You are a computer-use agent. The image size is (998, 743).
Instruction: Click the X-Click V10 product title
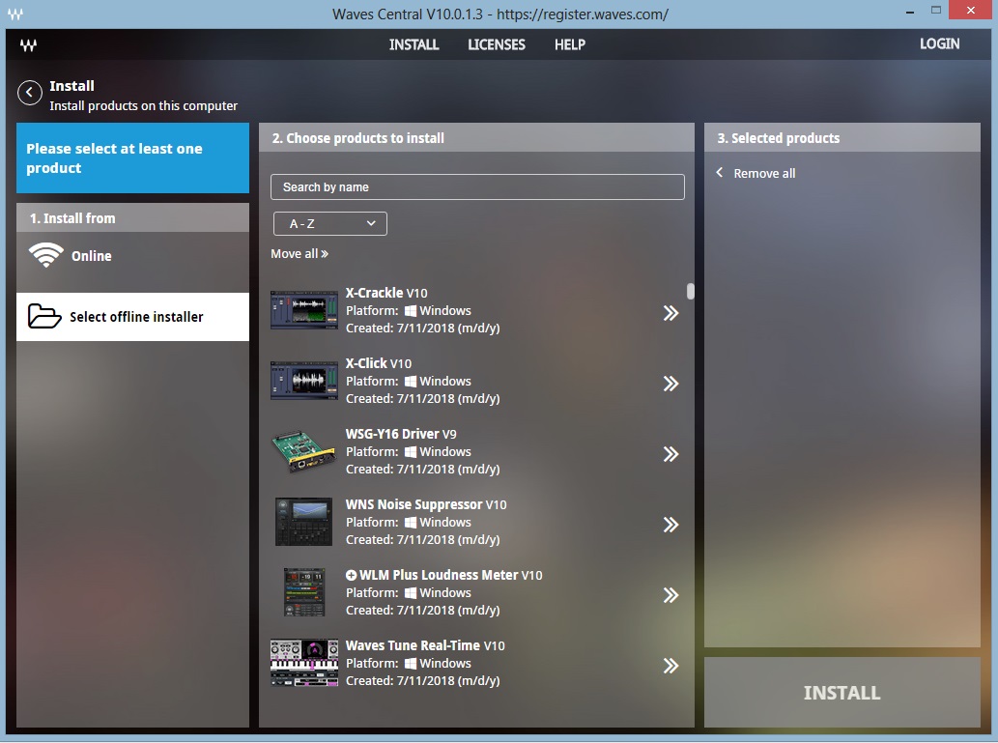click(x=379, y=363)
